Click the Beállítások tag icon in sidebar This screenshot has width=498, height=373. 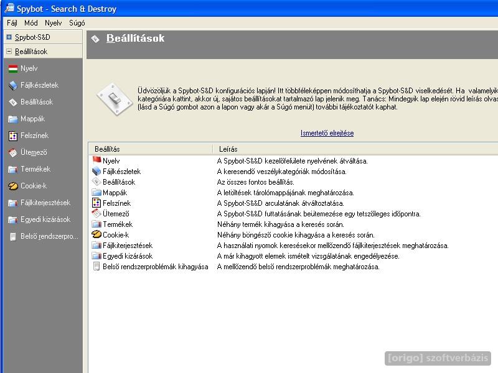point(13,102)
